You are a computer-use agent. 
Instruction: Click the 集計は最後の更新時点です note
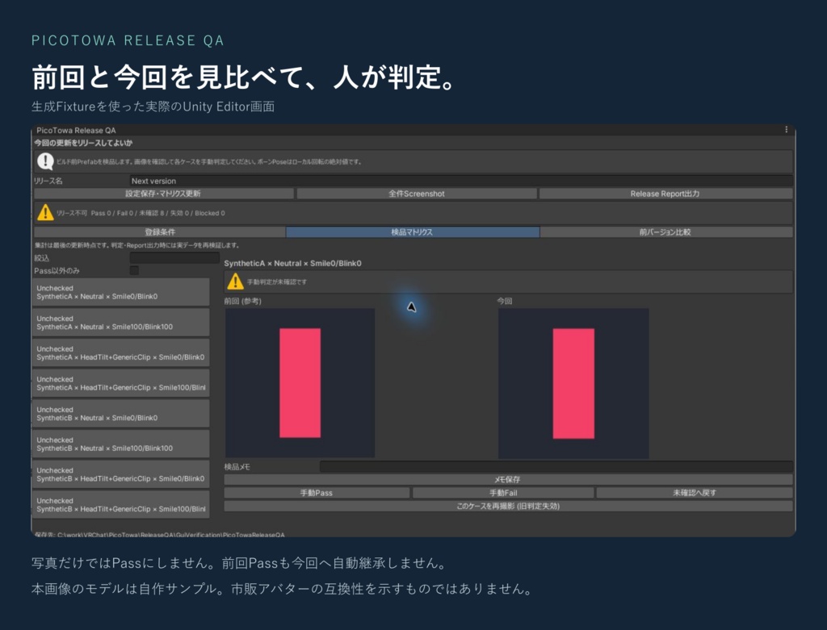coord(137,245)
